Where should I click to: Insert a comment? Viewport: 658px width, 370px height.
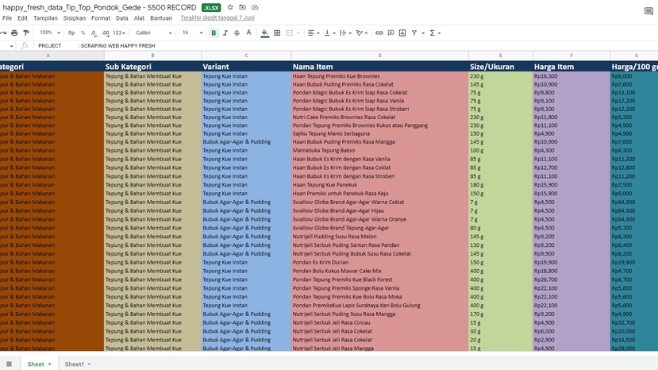[x=391, y=33]
